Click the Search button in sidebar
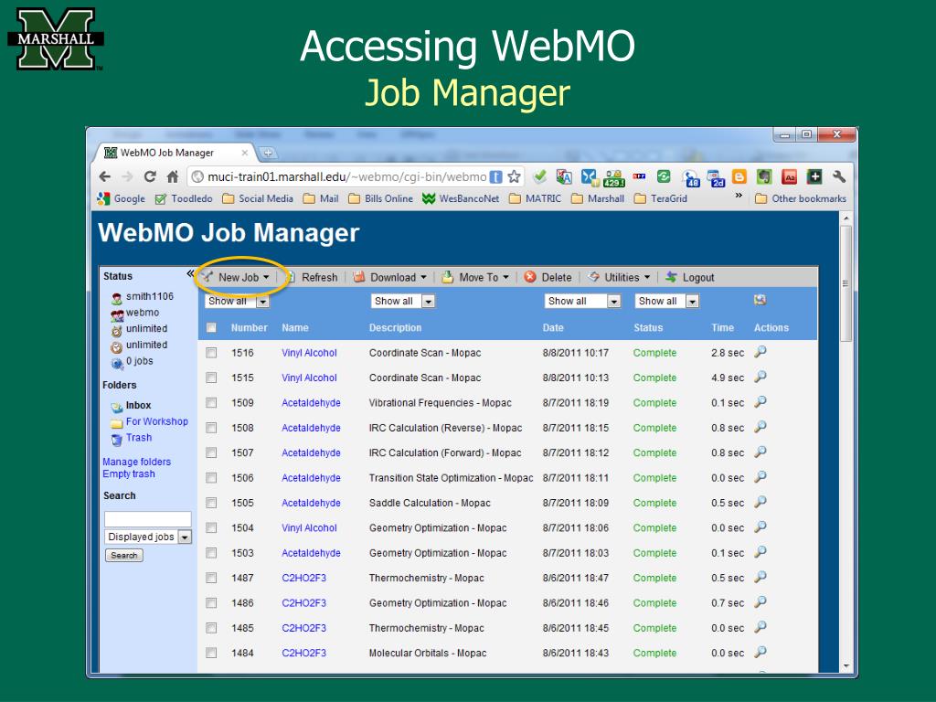The image size is (936, 702). tap(124, 555)
